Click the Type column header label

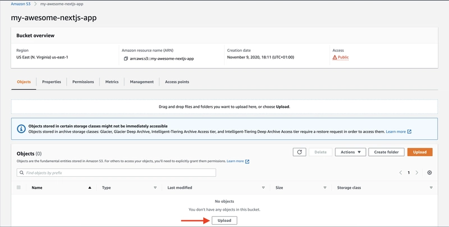tap(106, 188)
